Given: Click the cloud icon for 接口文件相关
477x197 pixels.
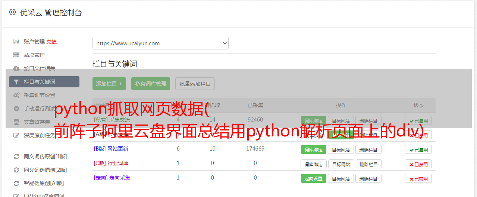Looking at the screenshot, I should (16, 68).
